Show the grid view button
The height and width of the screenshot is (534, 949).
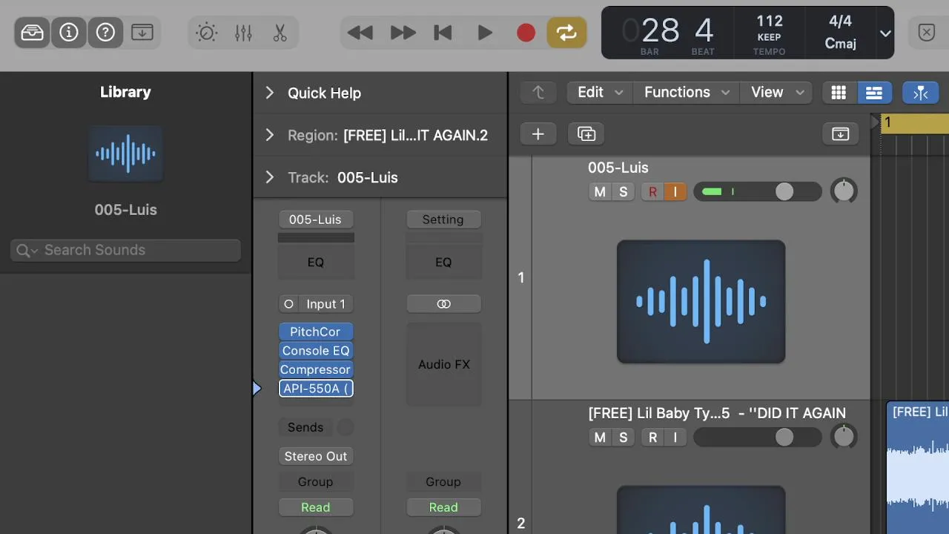point(839,92)
